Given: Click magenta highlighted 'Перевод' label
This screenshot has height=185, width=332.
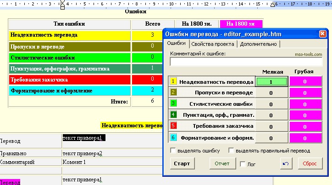Looking at the screenshot, I should [10, 182].
